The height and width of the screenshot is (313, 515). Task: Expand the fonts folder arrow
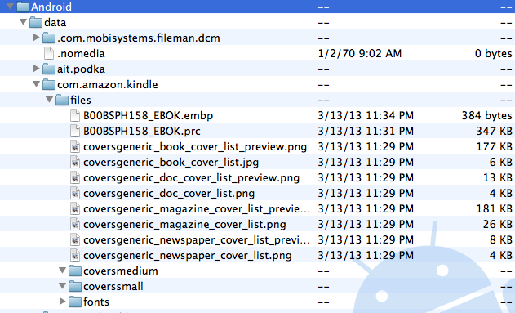pos(62,301)
